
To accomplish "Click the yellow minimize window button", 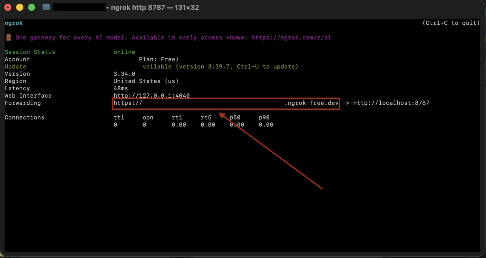I will coord(19,7).
